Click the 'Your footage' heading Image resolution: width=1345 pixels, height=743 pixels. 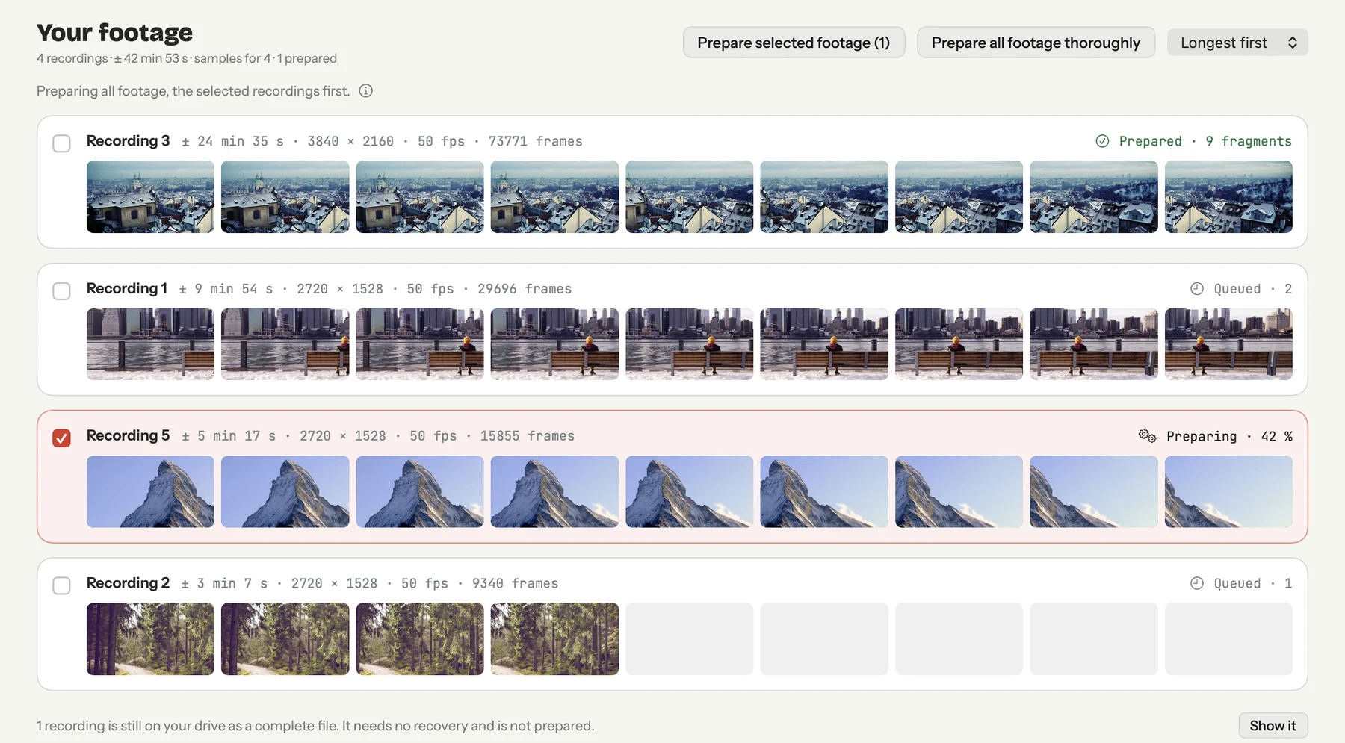tap(114, 32)
